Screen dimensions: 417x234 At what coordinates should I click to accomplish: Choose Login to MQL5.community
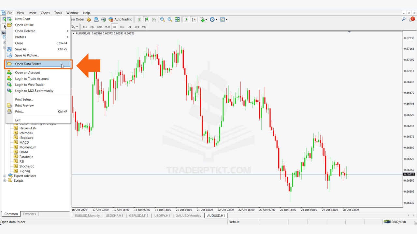[x=34, y=91]
